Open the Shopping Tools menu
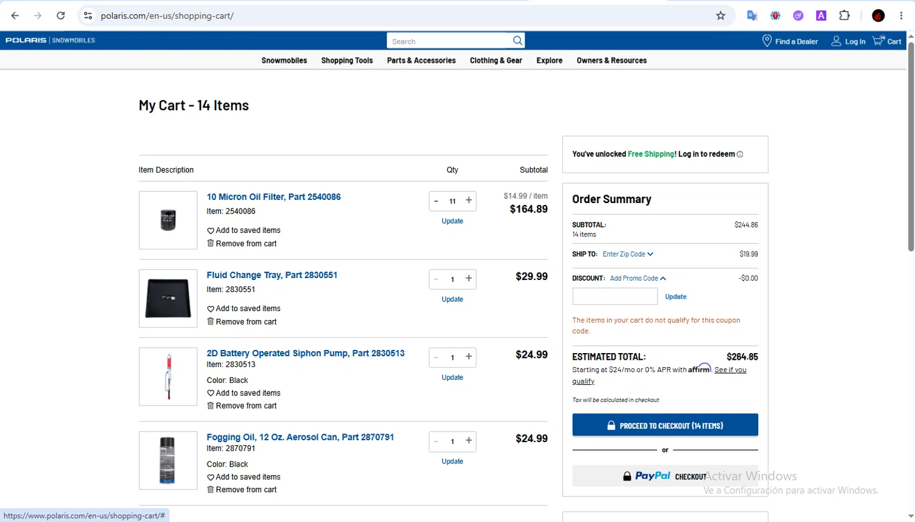Viewport: 915px width, 522px height. (347, 60)
